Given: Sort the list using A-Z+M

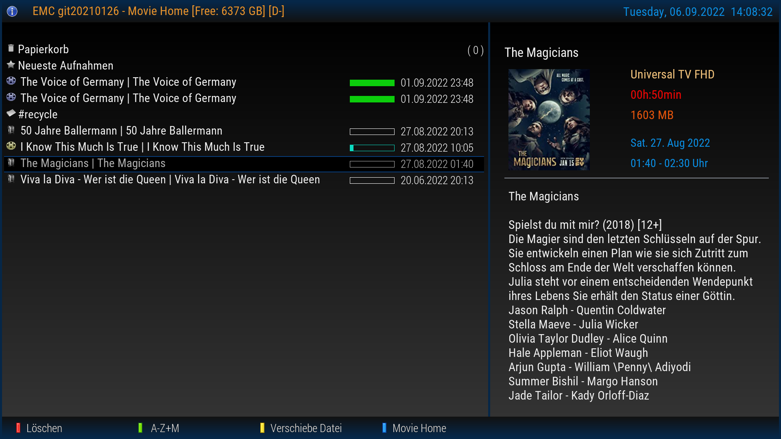Looking at the screenshot, I should pos(165,428).
